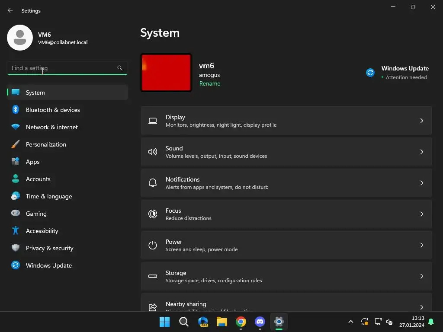Click the Focus icon

coord(153,214)
